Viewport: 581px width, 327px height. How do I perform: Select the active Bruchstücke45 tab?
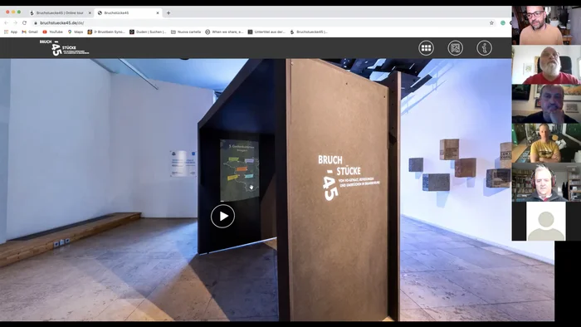[x=128, y=12]
